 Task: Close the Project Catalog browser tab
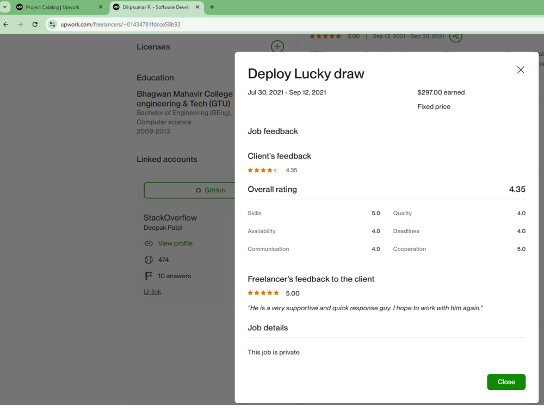pos(101,7)
